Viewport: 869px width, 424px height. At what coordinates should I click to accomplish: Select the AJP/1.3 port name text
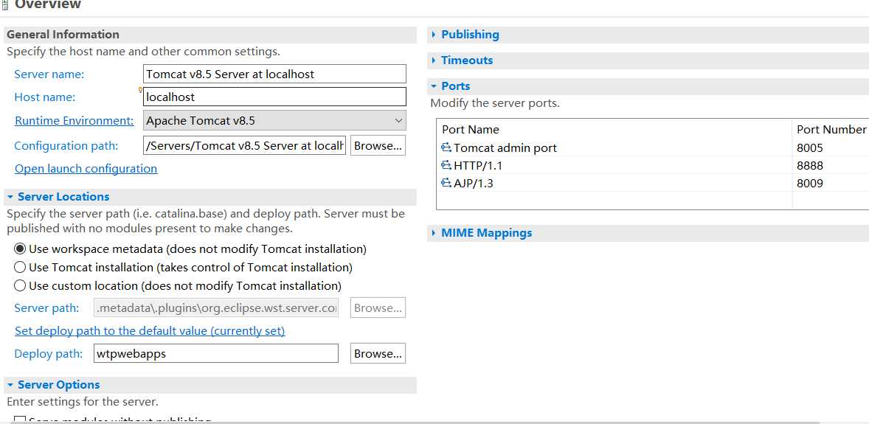474,183
